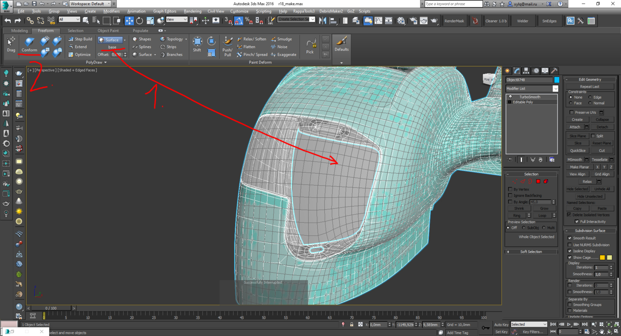Open the Mirror tool in main toolbar

tap(323, 20)
